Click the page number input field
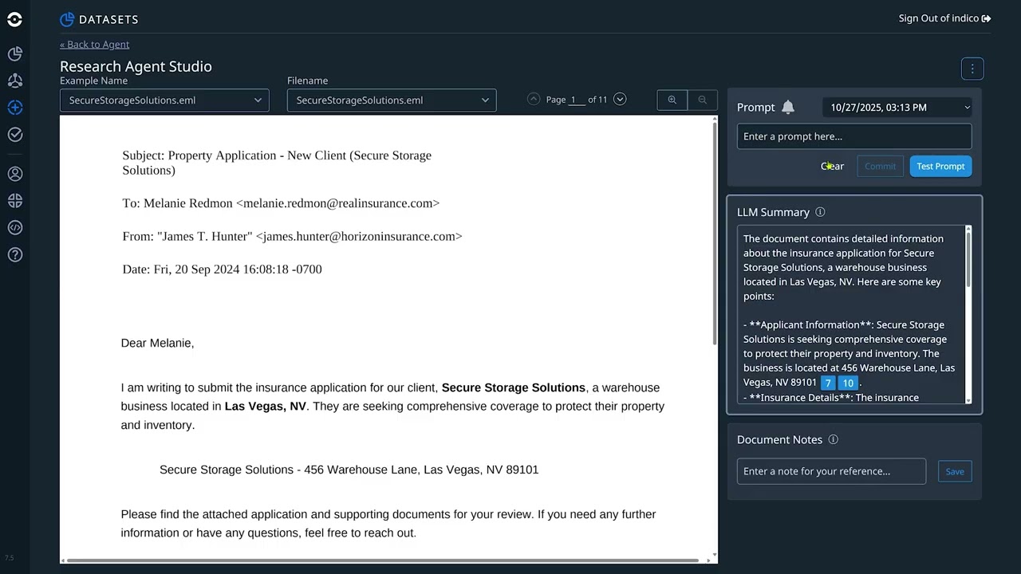 (x=577, y=100)
